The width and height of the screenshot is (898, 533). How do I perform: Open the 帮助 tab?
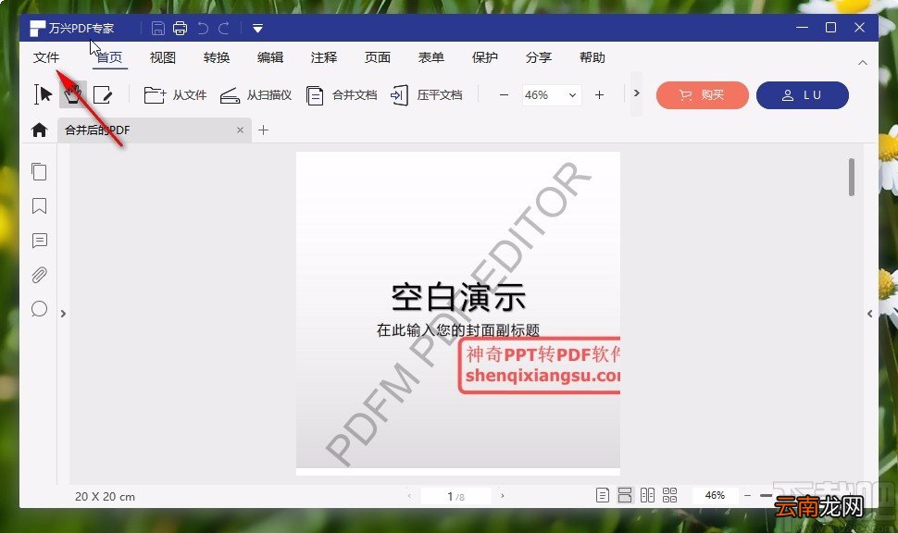(x=592, y=57)
